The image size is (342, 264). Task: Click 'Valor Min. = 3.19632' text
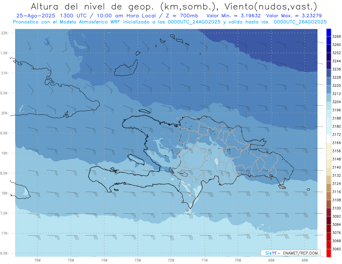[234, 16]
